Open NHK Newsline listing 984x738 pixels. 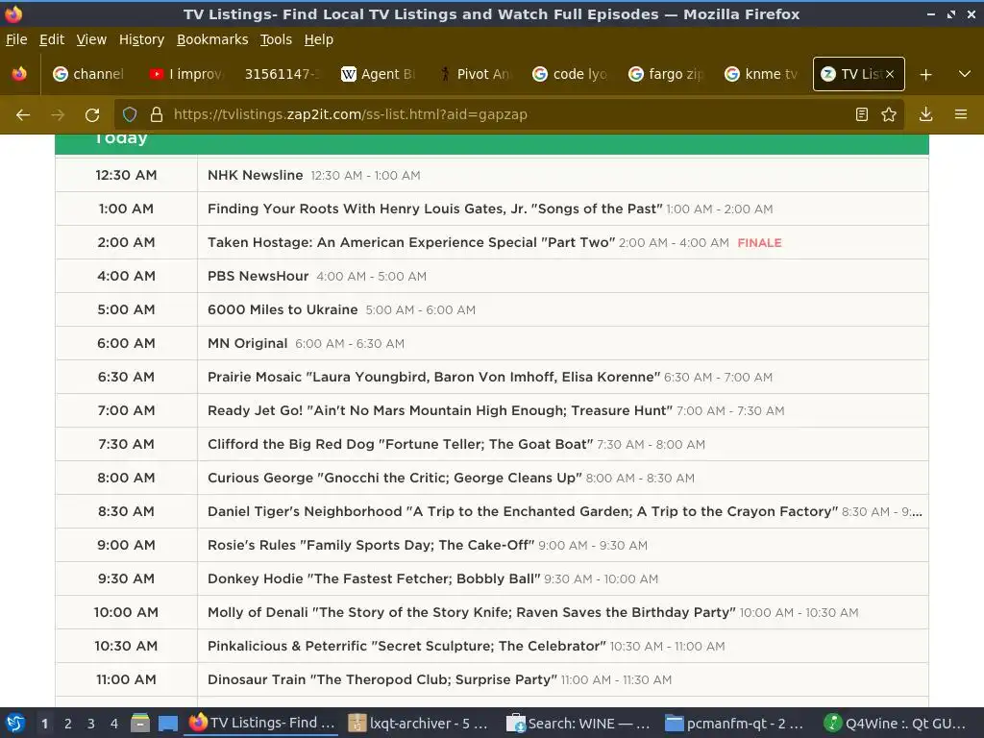point(255,175)
